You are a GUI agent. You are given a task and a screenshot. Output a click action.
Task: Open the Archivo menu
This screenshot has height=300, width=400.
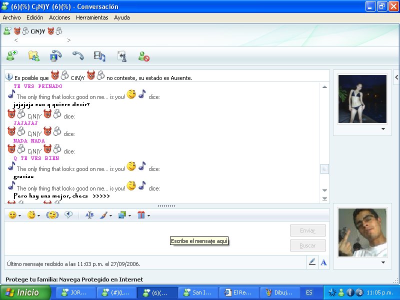[11, 17]
